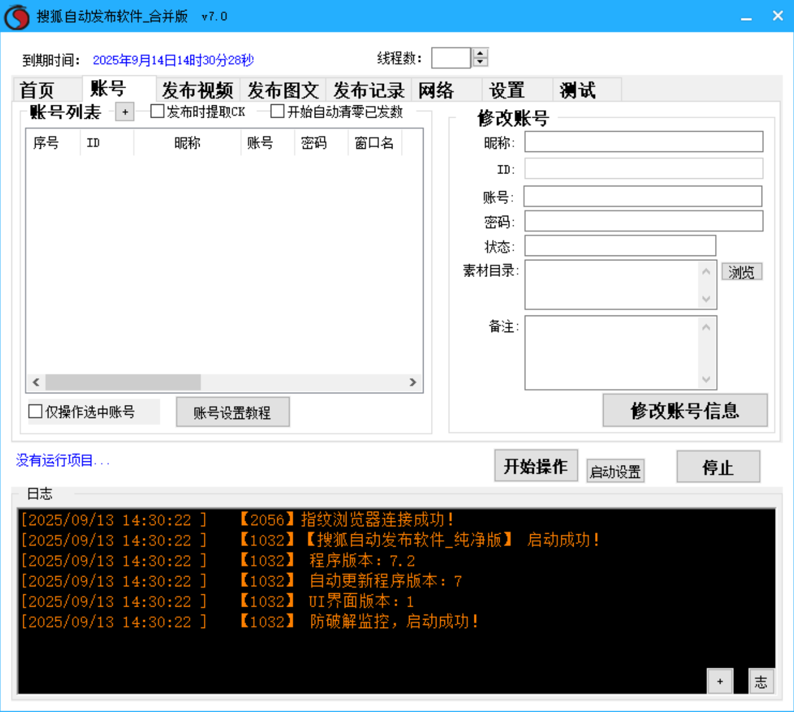Click the 昵称 input field

coord(643,142)
